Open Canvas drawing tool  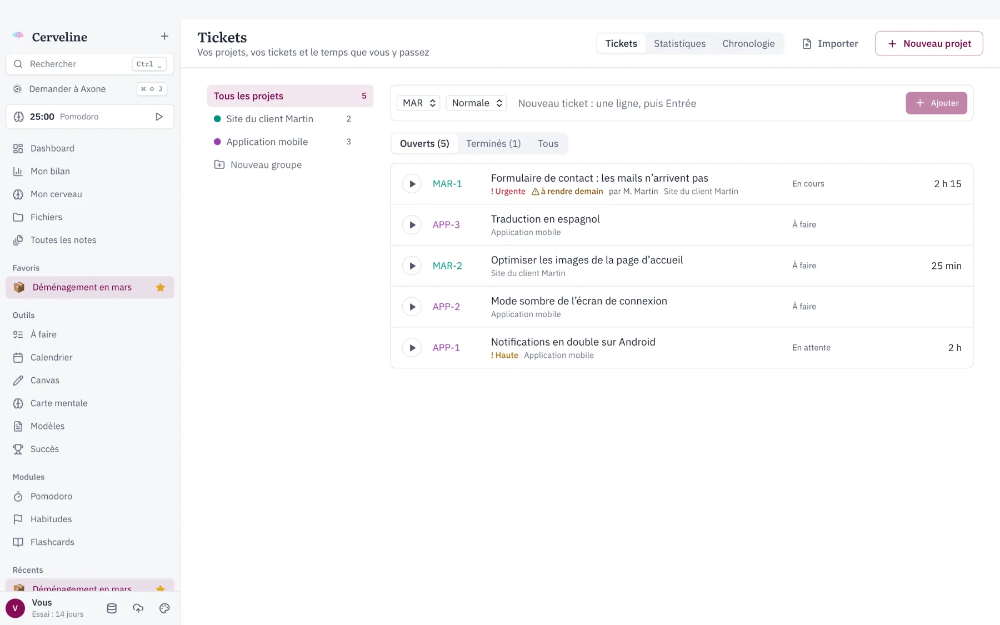[x=90, y=380]
